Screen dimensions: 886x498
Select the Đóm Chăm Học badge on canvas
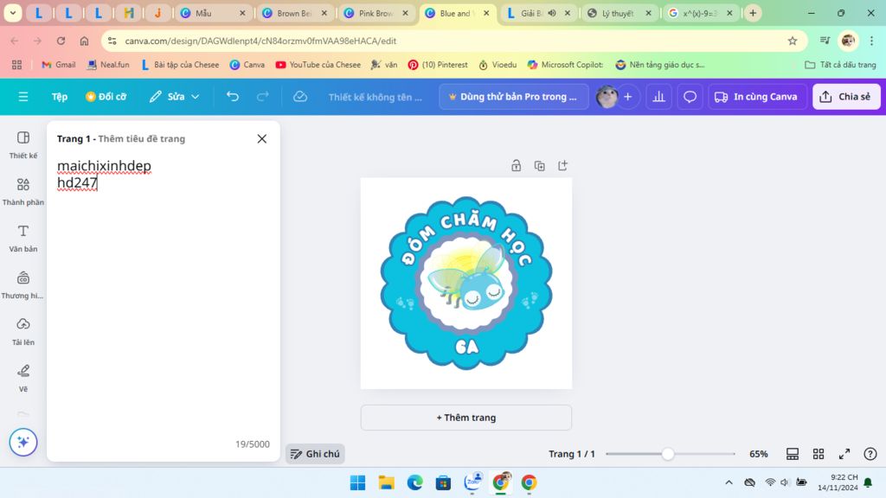tap(466, 283)
